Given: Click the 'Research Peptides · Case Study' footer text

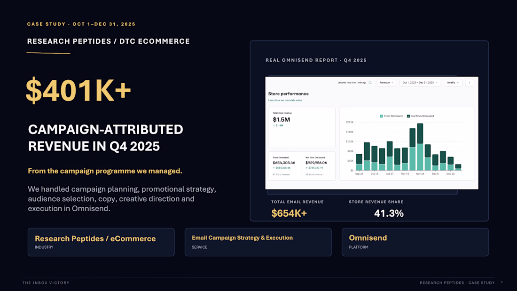Looking at the screenshot, I should pos(457,283).
